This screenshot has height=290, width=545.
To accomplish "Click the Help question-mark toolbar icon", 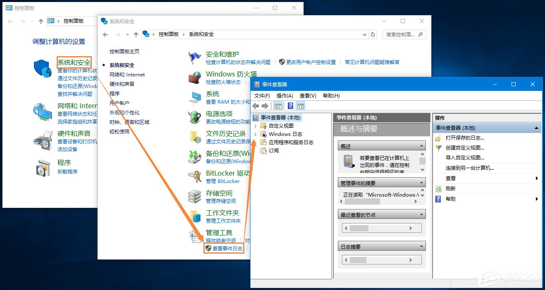I will tap(291, 105).
